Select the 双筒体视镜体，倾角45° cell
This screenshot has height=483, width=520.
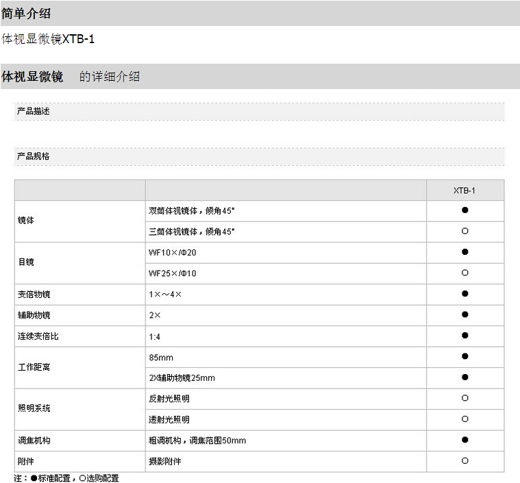[286, 211]
